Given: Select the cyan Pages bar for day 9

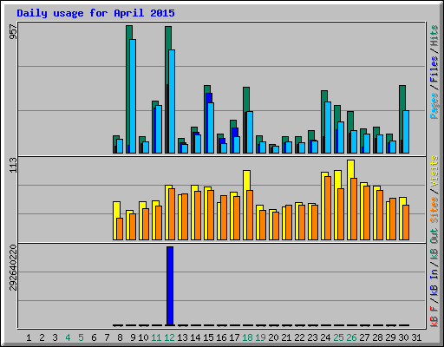Looking at the screenshot, I should (x=133, y=96).
